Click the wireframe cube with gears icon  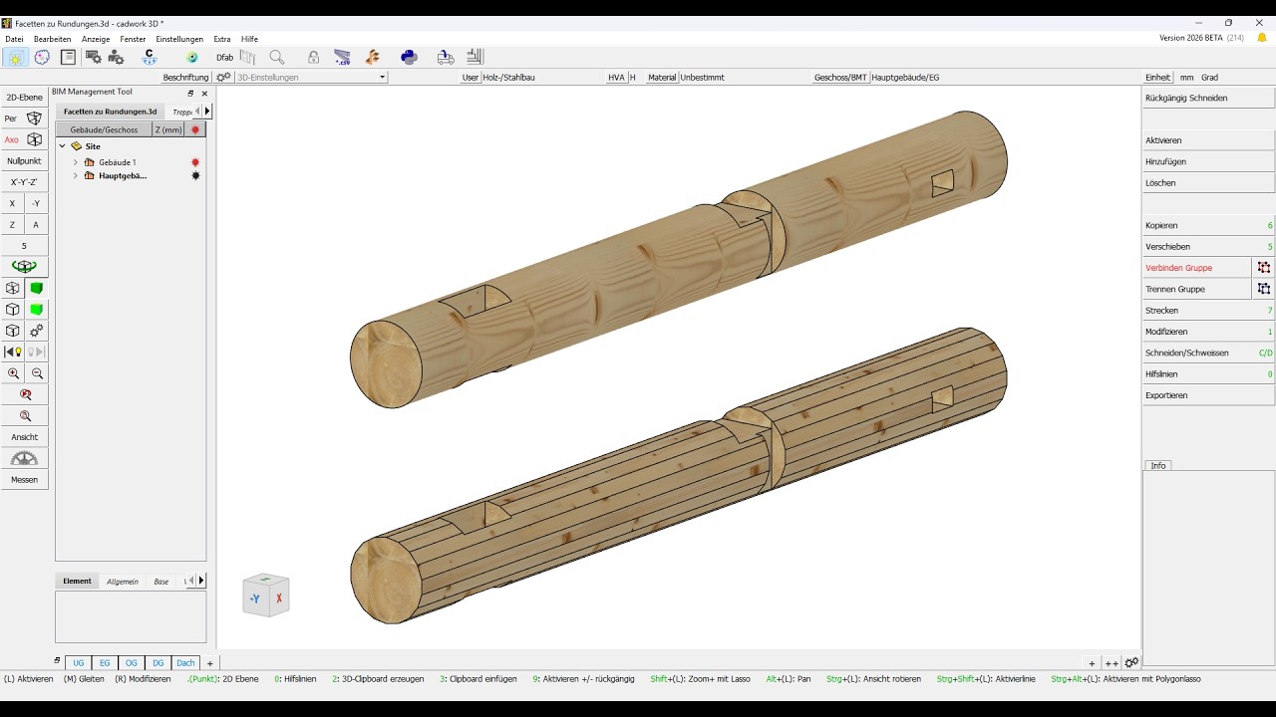(x=36, y=331)
